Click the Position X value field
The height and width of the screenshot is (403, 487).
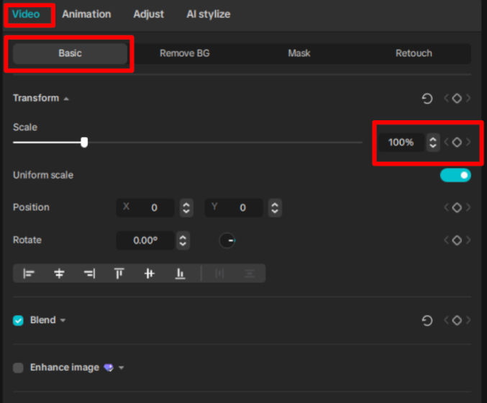click(145, 207)
